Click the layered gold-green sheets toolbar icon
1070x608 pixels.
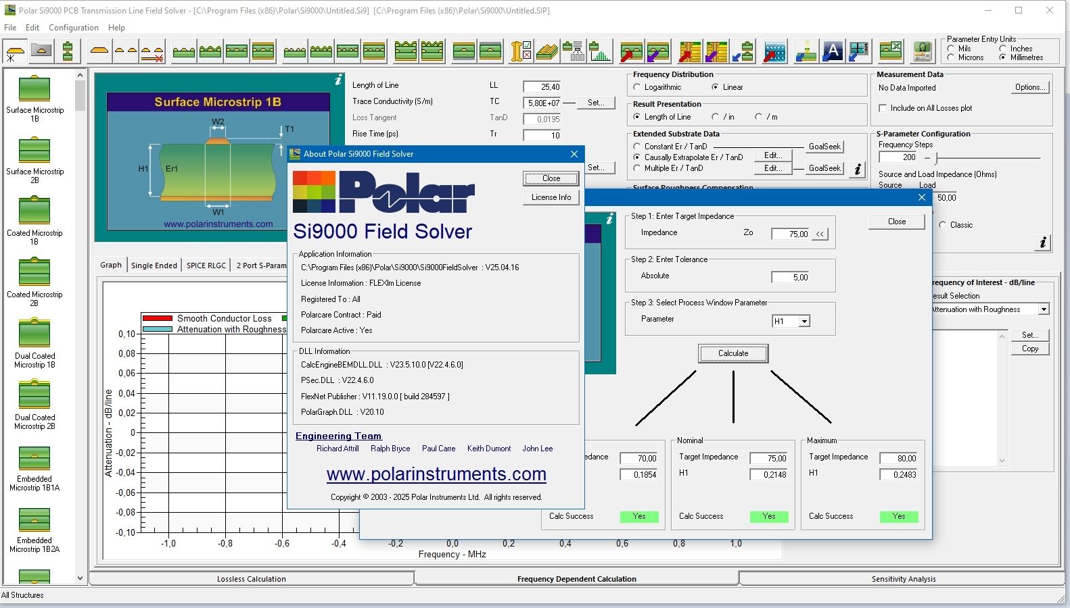tap(547, 51)
